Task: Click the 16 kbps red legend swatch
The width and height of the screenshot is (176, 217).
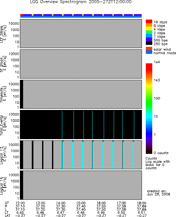Action: point(149,21)
